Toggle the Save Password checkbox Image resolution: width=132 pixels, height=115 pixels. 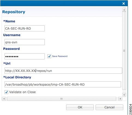tap(49, 56)
